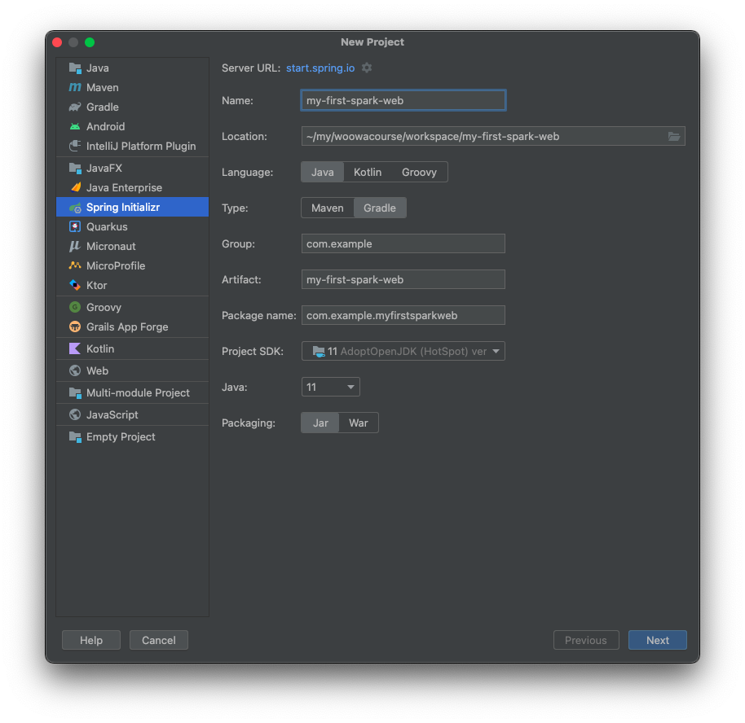Click the Java project type icon

[x=75, y=68]
